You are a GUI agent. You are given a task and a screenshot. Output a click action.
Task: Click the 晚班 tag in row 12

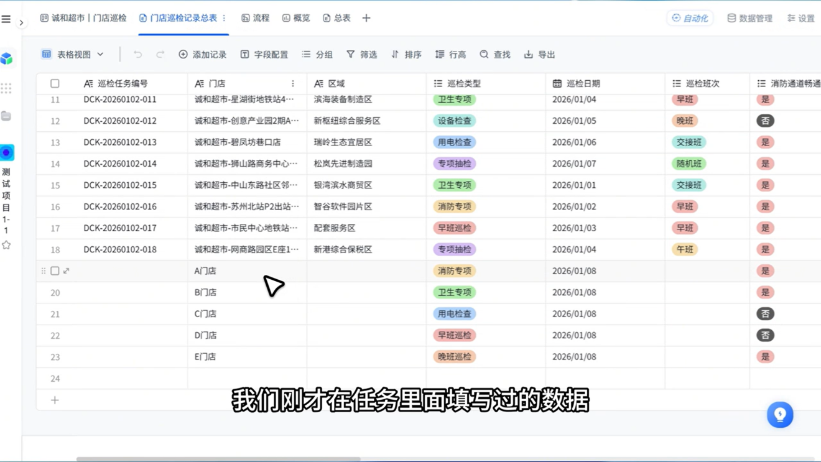[x=685, y=121]
